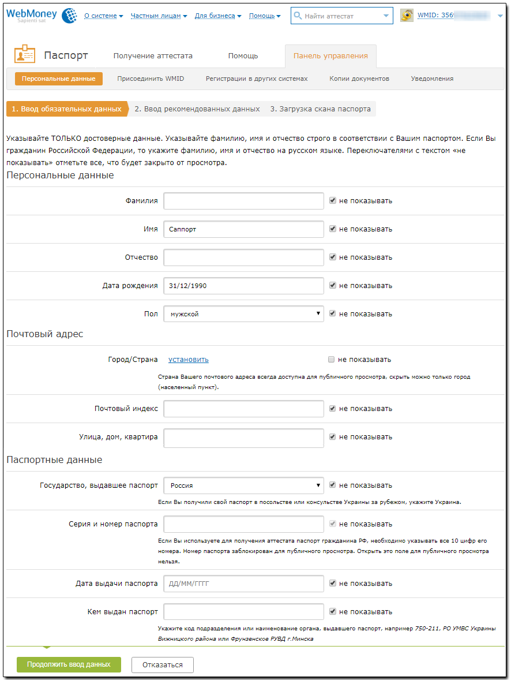
Task: Open the Государство, выдавшее паспорт dropdown
Action: pyautogui.click(x=243, y=485)
